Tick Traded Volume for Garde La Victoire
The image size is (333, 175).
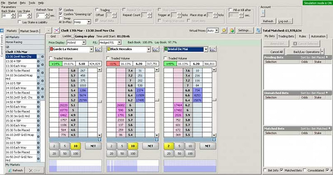[51, 58]
